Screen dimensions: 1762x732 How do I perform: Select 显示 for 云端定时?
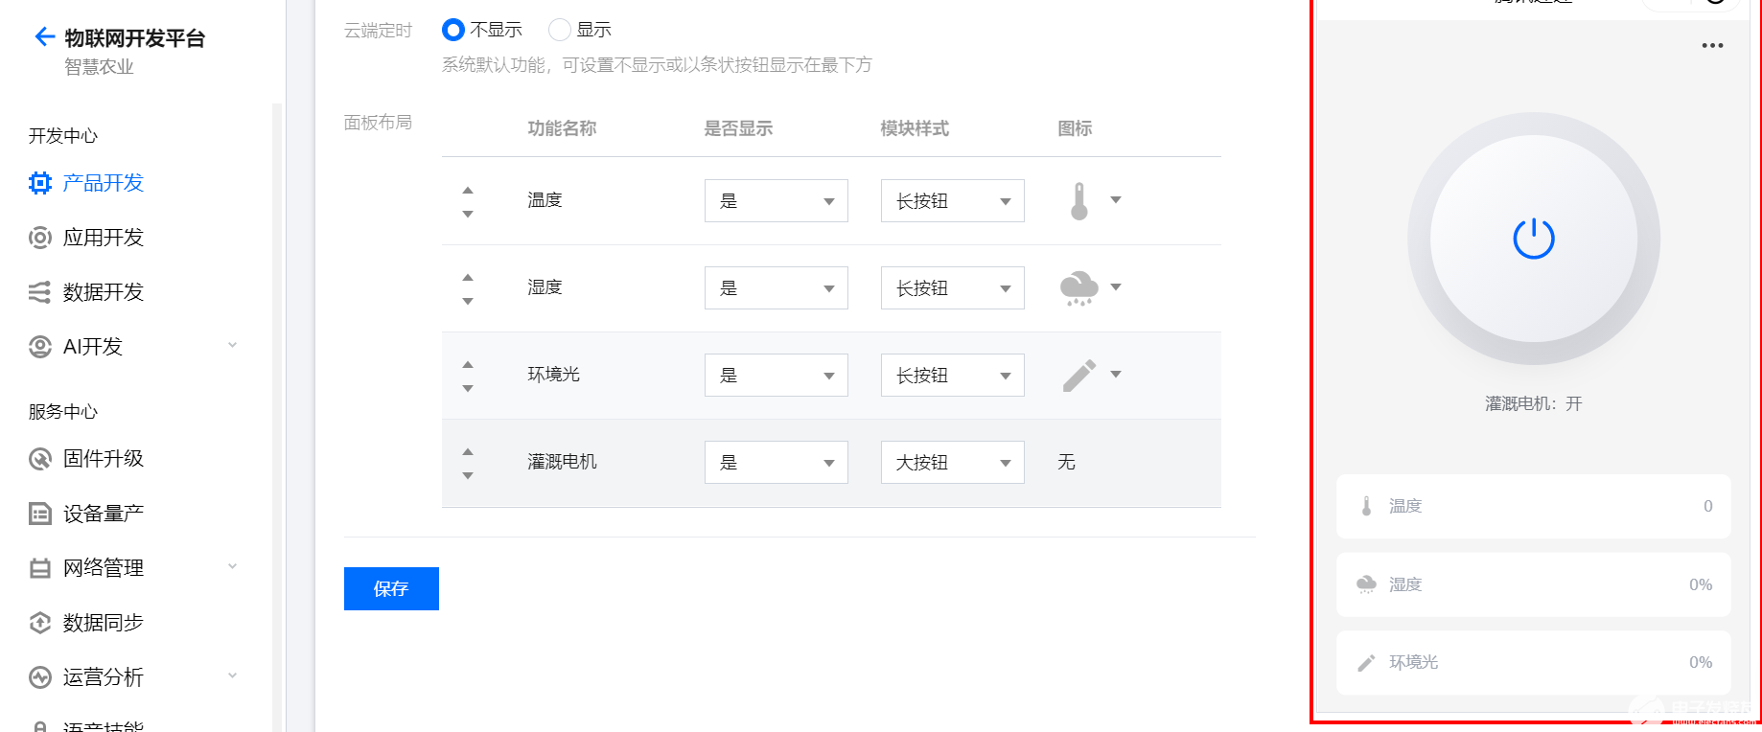click(x=560, y=30)
